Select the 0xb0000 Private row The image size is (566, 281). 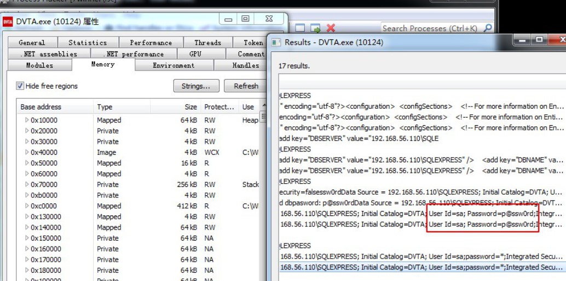pos(139,195)
